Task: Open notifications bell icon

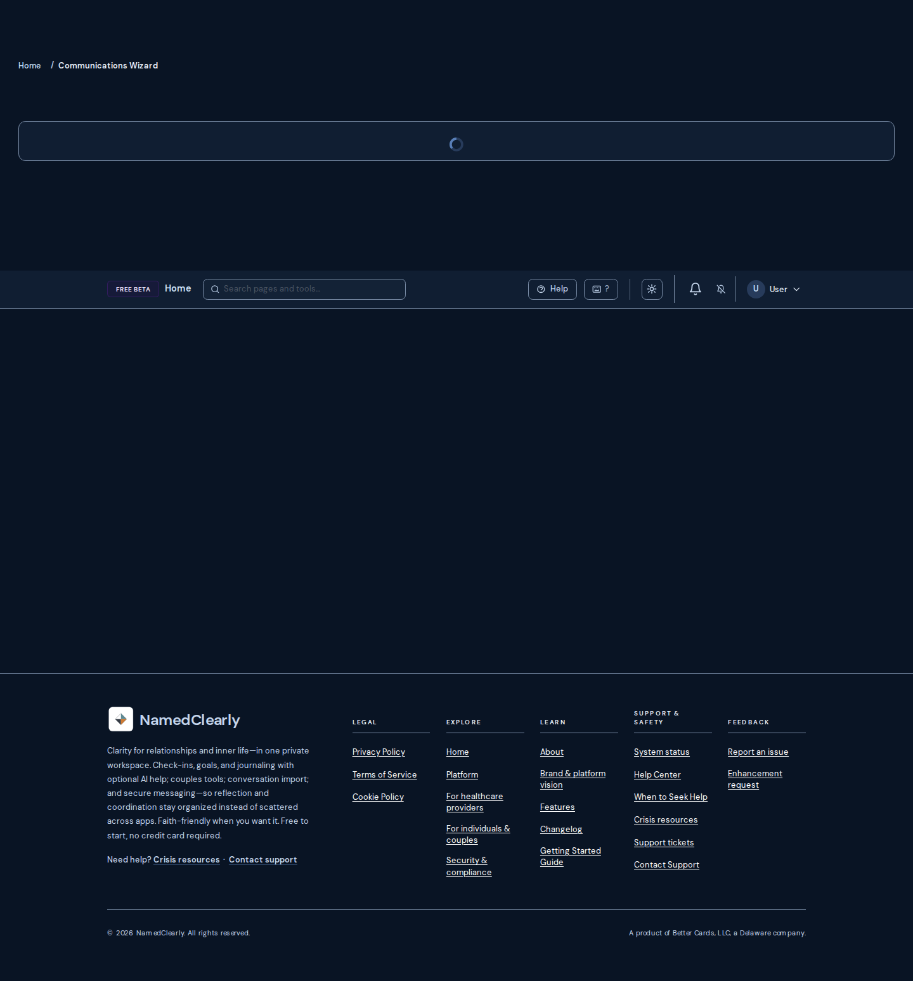Action: pyautogui.click(x=696, y=289)
